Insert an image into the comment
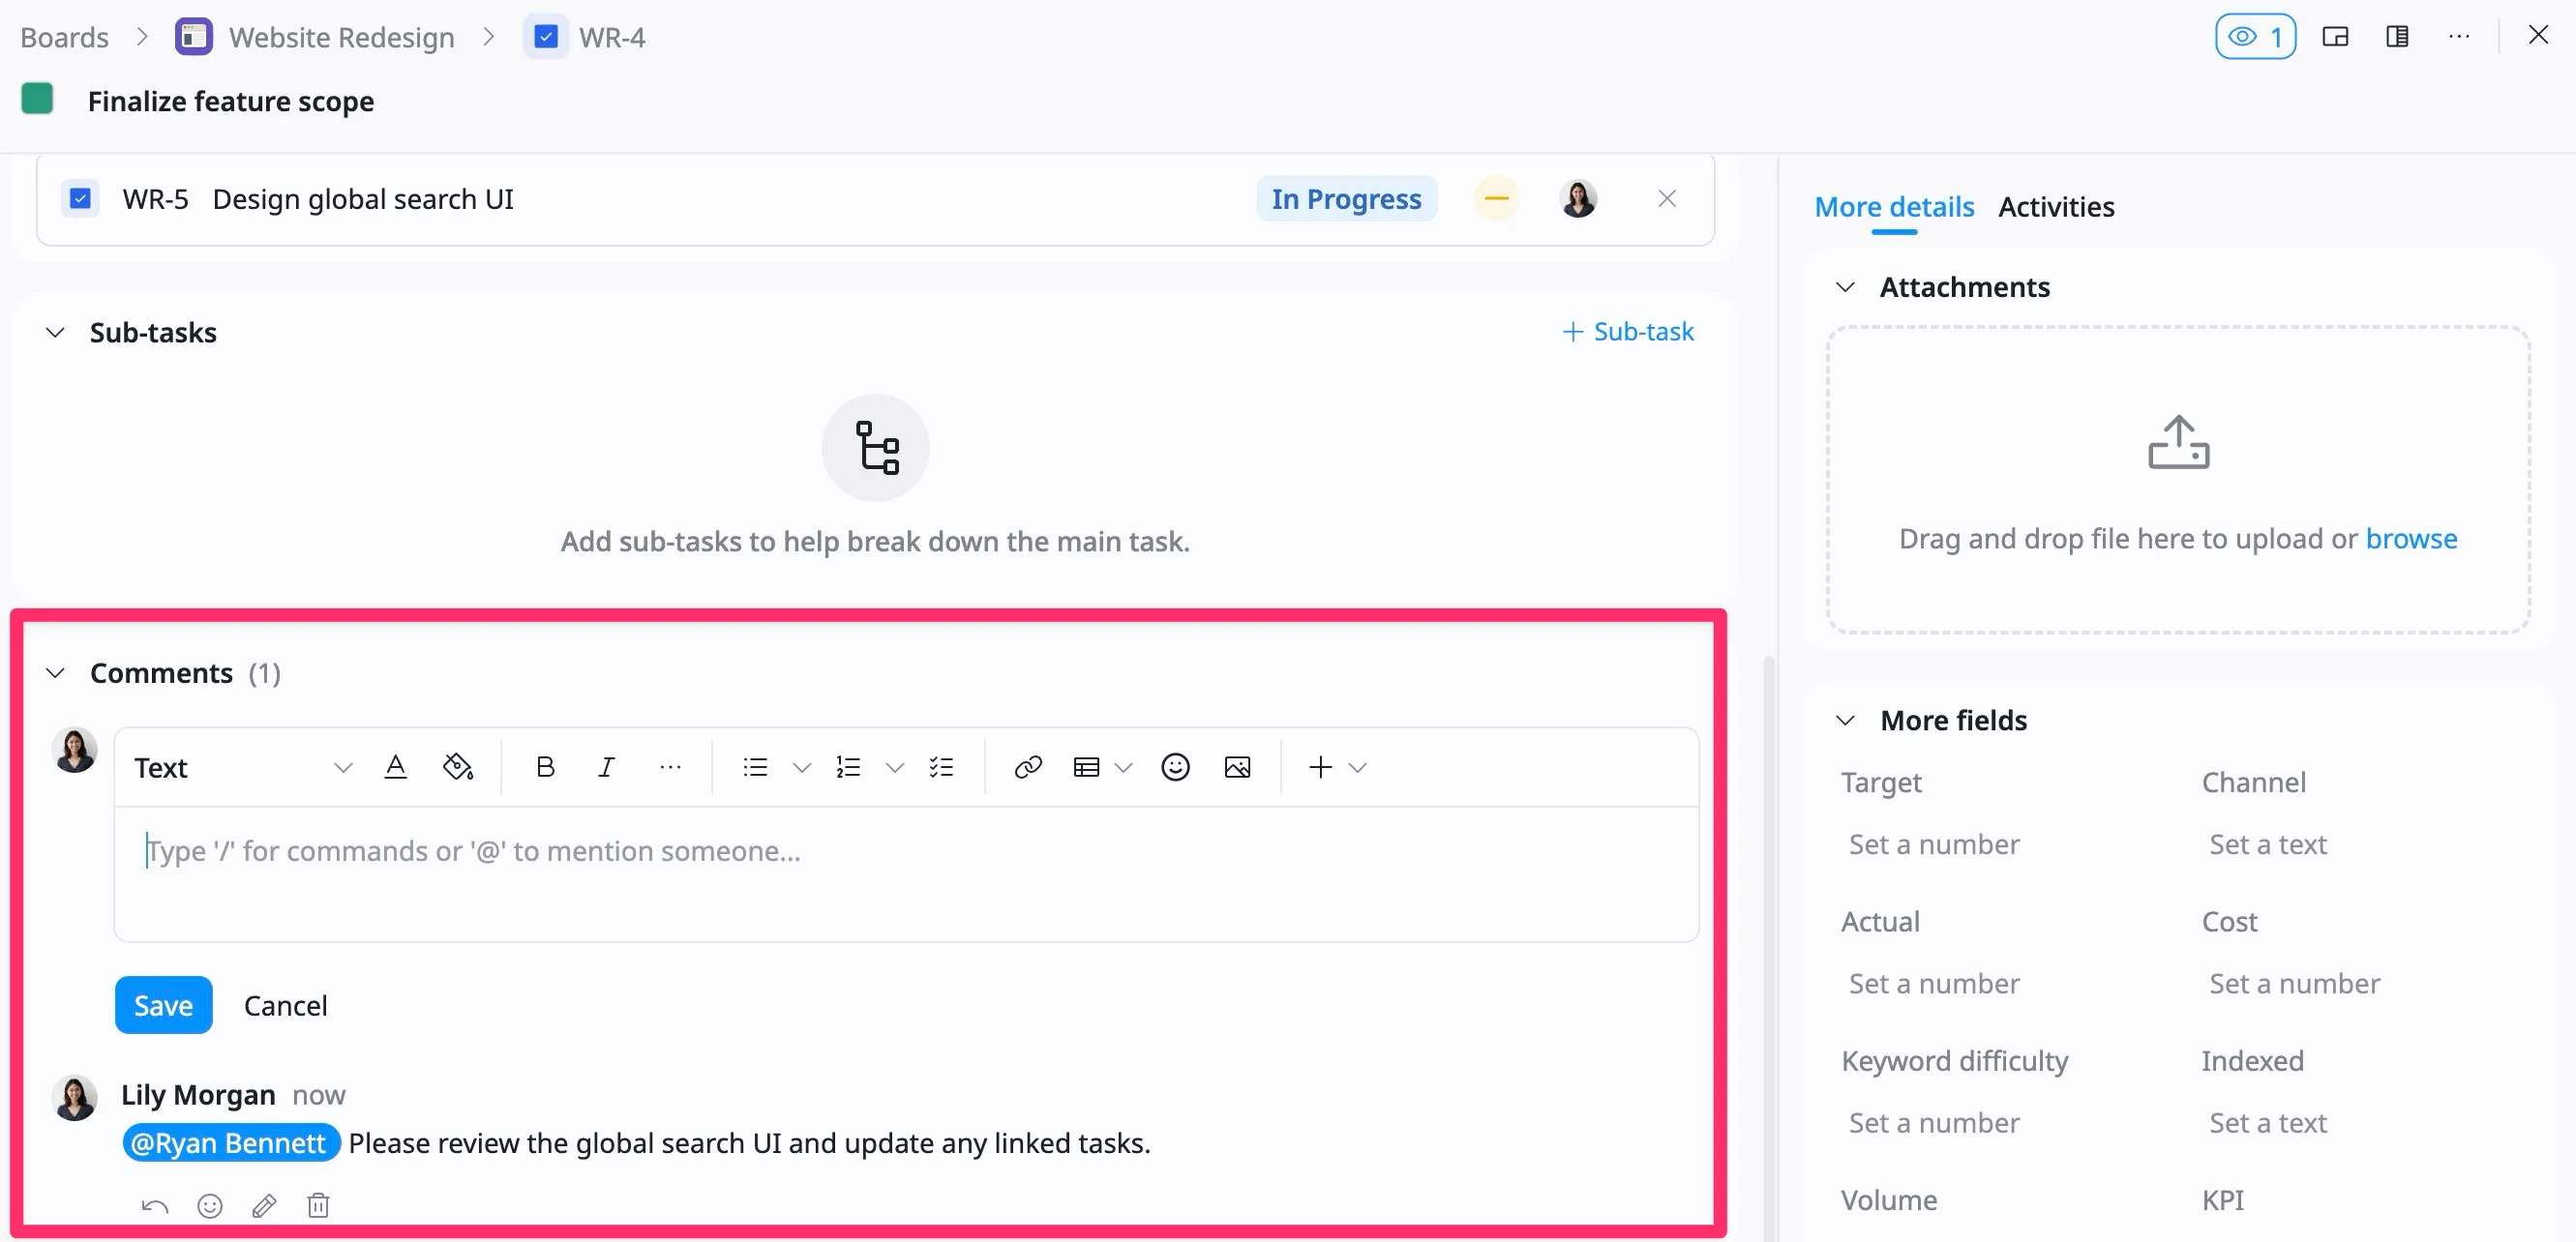This screenshot has height=1242, width=2576. tap(1237, 767)
